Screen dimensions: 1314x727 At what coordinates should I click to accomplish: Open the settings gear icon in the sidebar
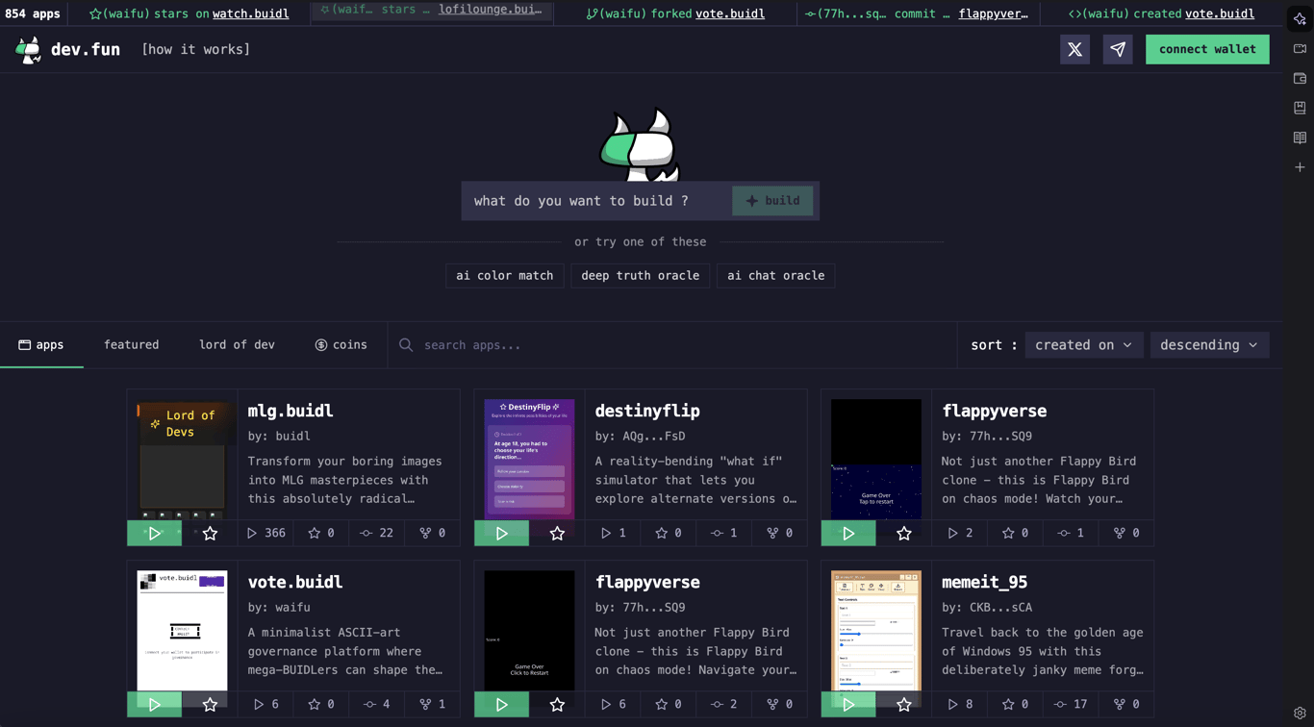pos(1300,713)
